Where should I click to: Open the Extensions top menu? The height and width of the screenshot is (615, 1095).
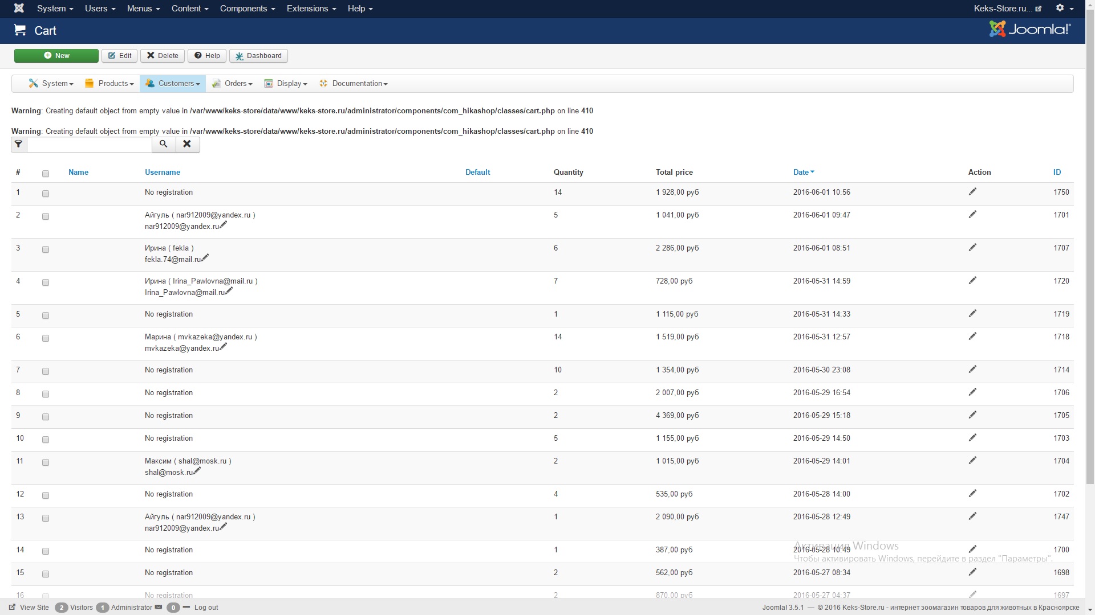pyautogui.click(x=311, y=9)
